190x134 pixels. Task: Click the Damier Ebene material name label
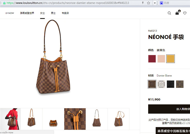click(164, 75)
